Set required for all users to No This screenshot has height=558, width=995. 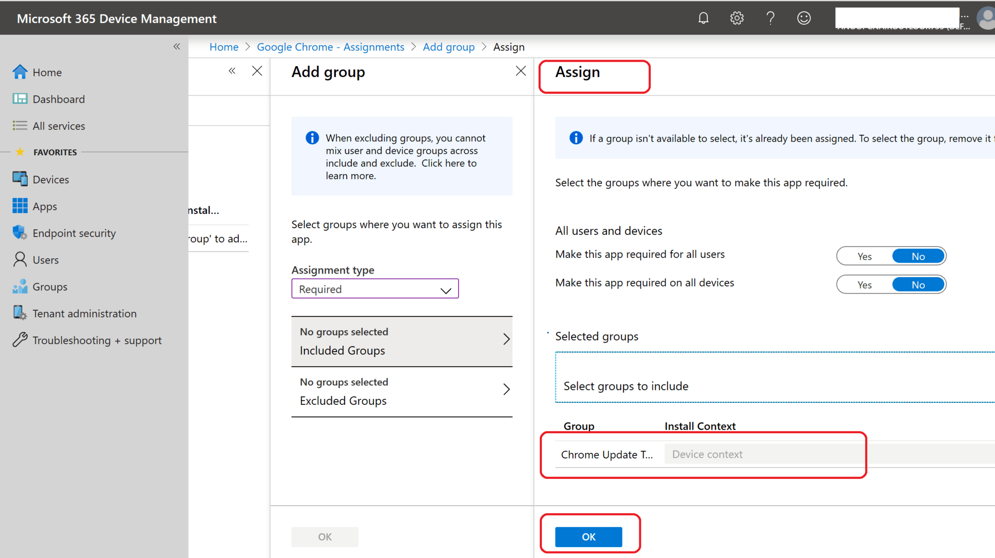tap(918, 256)
